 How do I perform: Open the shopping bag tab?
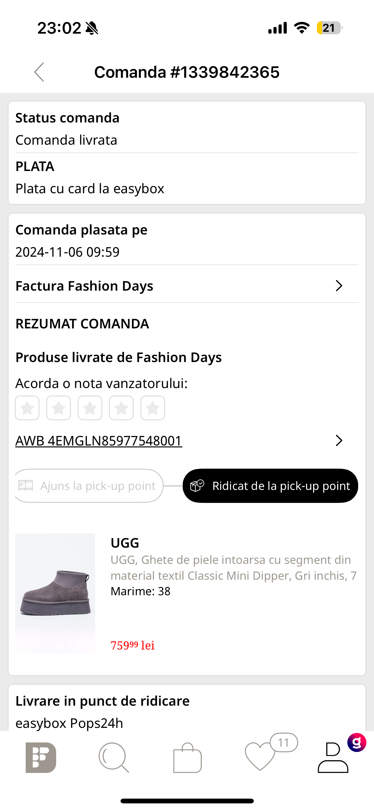[187, 757]
